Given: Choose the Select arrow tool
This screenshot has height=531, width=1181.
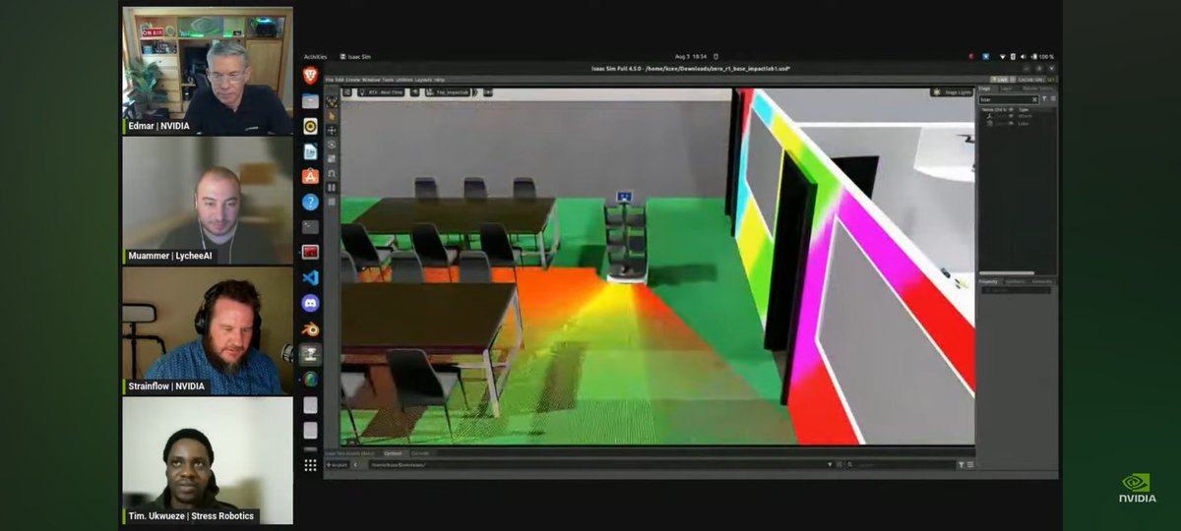Looking at the screenshot, I should 332,116.
